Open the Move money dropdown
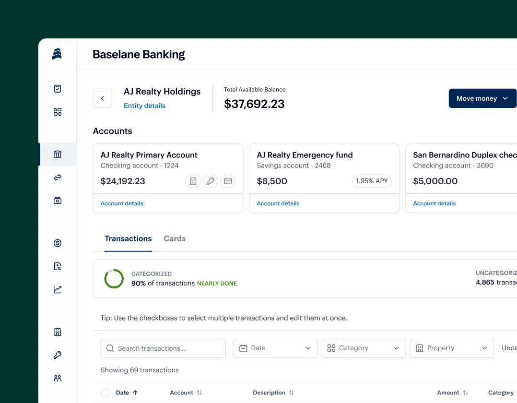Viewport: 517px width, 403px height. point(482,98)
